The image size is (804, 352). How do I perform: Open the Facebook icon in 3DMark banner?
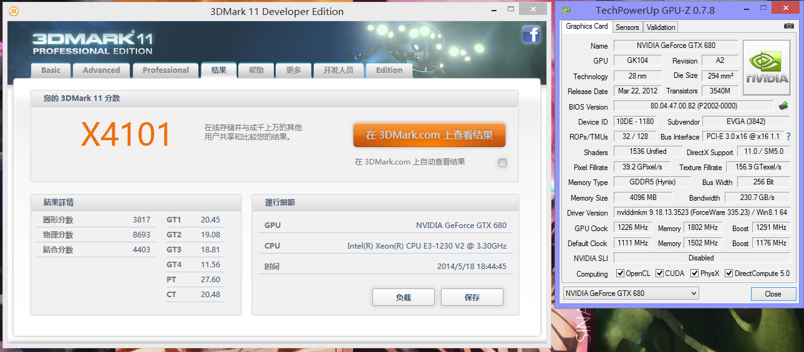coord(531,34)
